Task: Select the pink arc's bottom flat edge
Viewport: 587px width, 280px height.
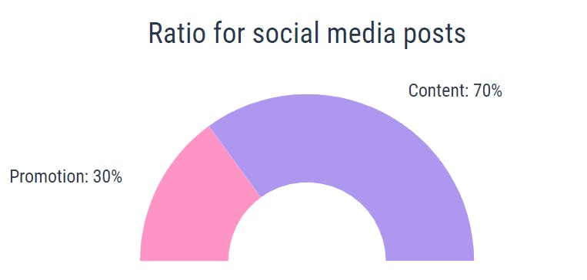Action: [x=184, y=260]
